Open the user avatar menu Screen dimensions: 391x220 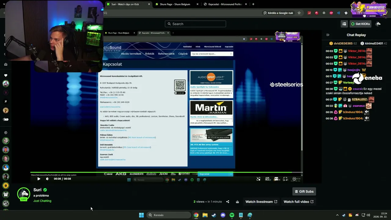coord(378,24)
